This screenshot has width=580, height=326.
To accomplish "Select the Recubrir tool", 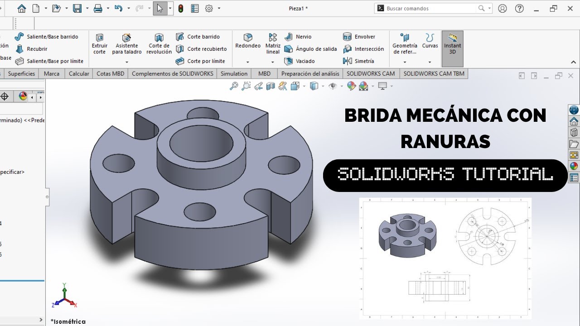I will pyautogui.click(x=31, y=49).
